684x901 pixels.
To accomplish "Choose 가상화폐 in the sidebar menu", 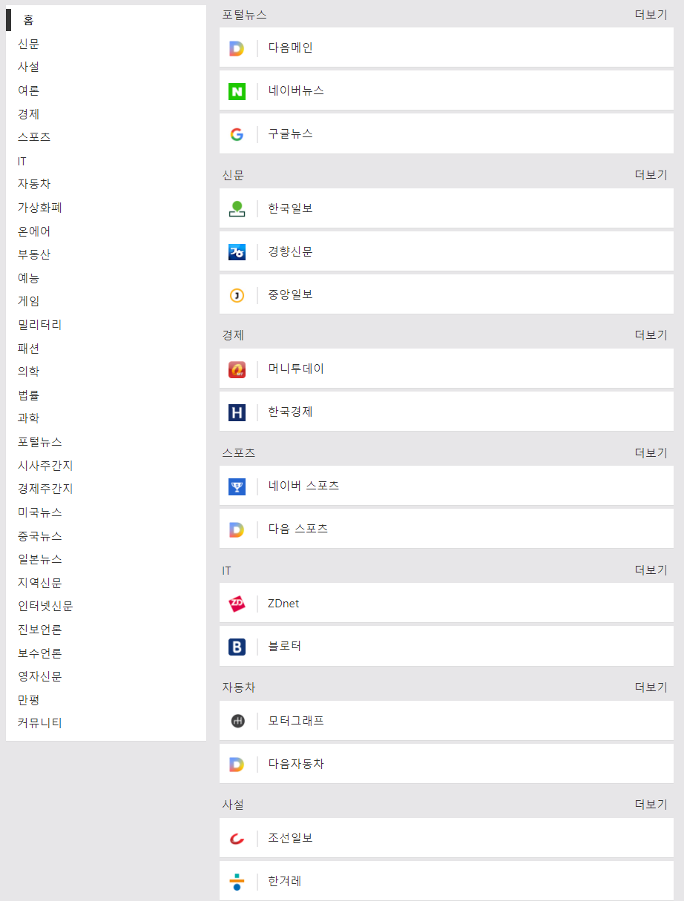I will (40, 208).
